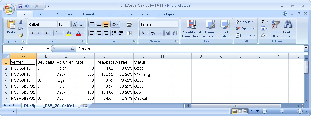Click the Clear eraser button

(263, 36)
